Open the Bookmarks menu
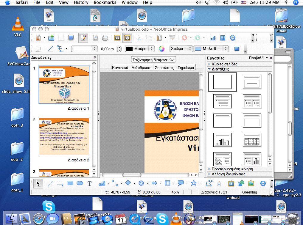The width and height of the screenshot is (303, 225). tap(105, 2)
